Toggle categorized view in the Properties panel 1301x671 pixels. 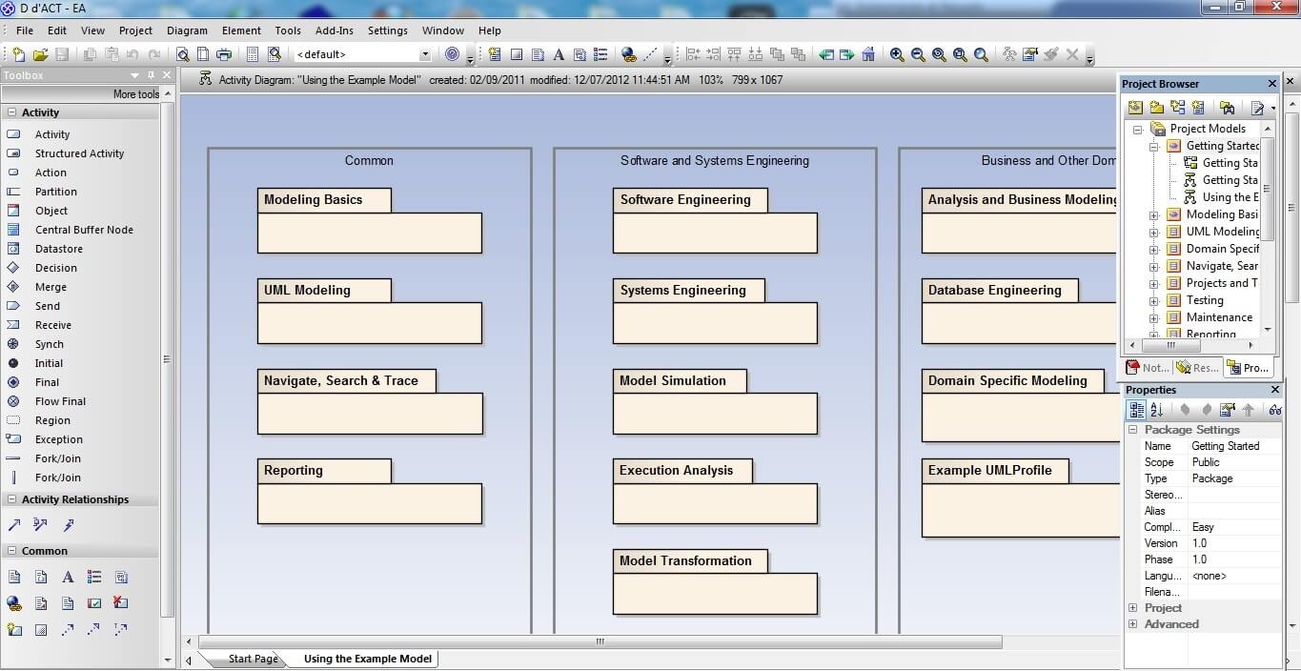pos(1136,410)
